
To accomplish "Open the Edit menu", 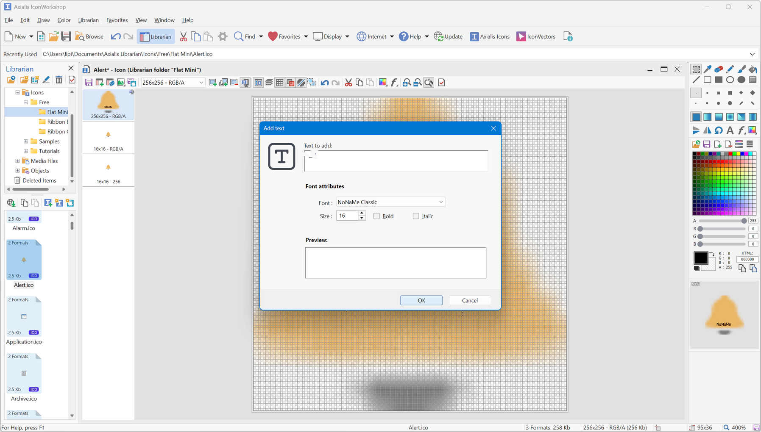I will point(25,20).
